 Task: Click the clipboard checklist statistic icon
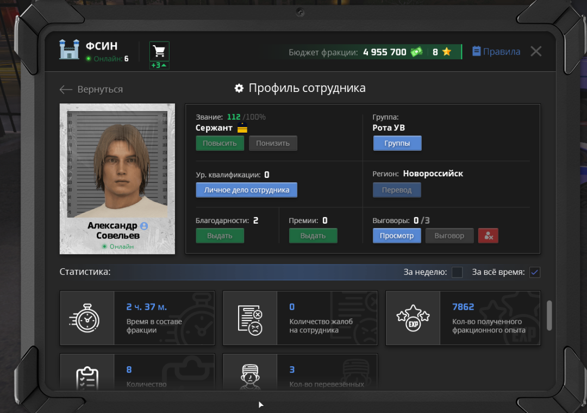click(87, 379)
